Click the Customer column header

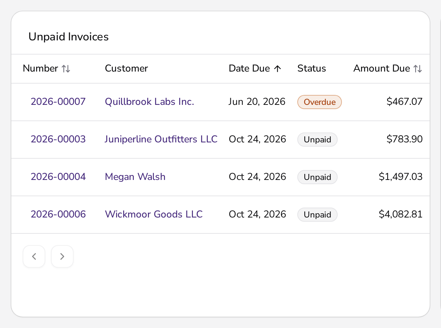click(x=126, y=69)
